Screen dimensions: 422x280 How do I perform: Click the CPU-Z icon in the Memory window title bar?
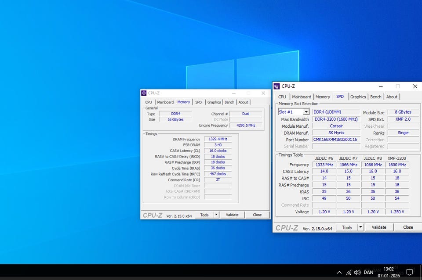pyautogui.click(x=144, y=93)
